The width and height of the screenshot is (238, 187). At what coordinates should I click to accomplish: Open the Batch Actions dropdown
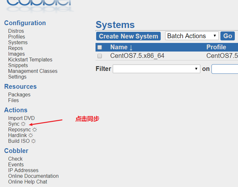coord(192,36)
